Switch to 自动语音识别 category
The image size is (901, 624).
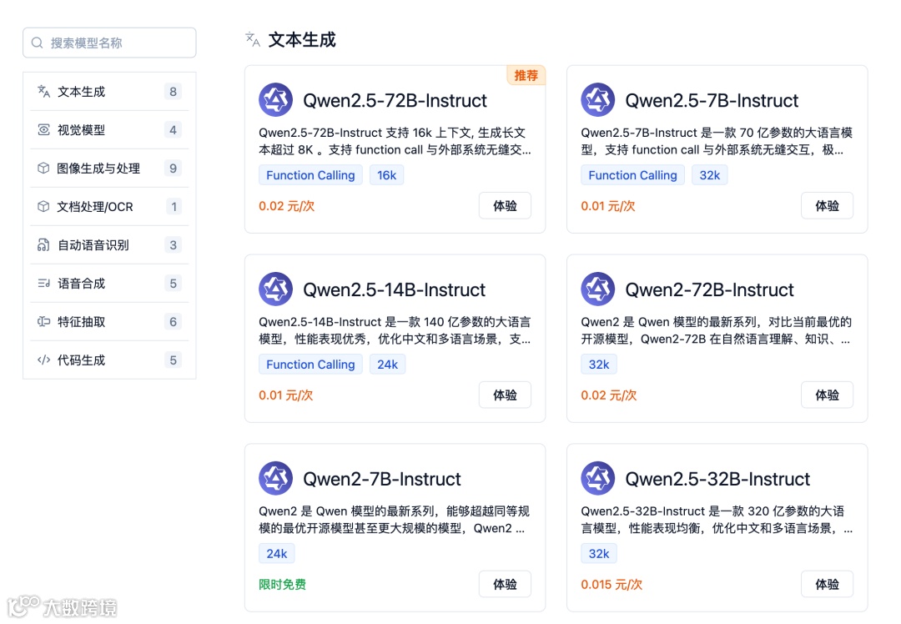coord(109,245)
